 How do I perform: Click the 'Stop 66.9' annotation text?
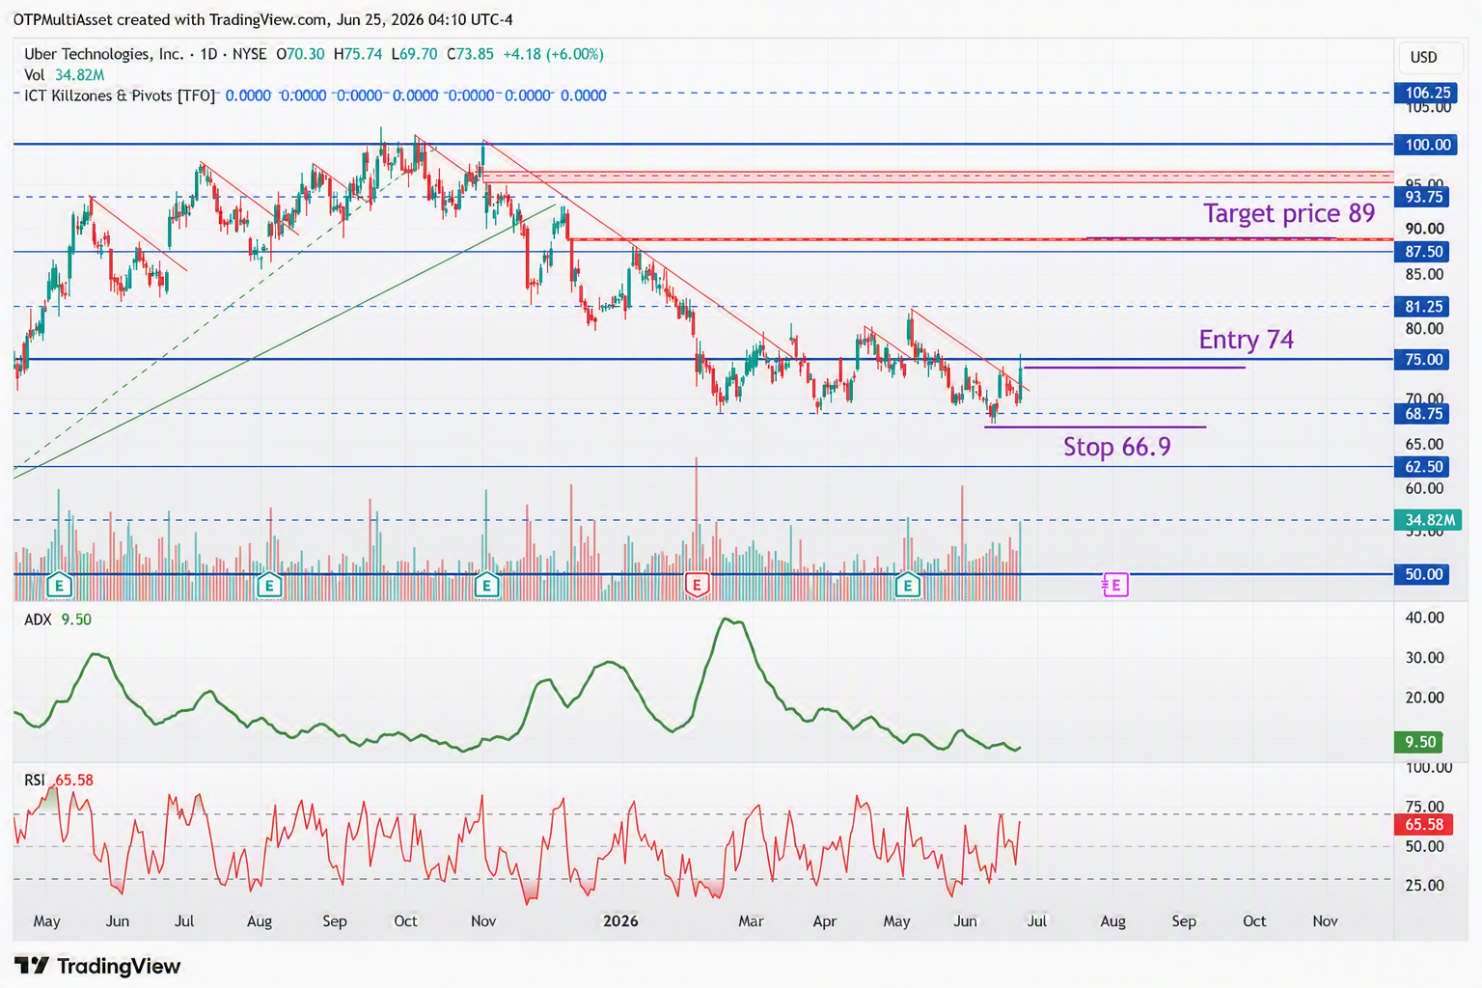1117,447
